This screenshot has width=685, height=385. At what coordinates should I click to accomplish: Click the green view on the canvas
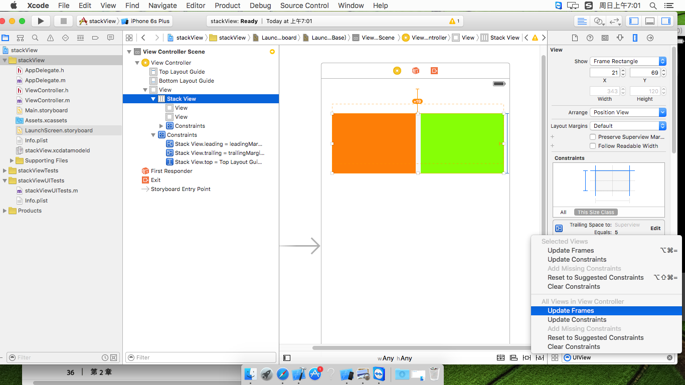click(462, 143)
